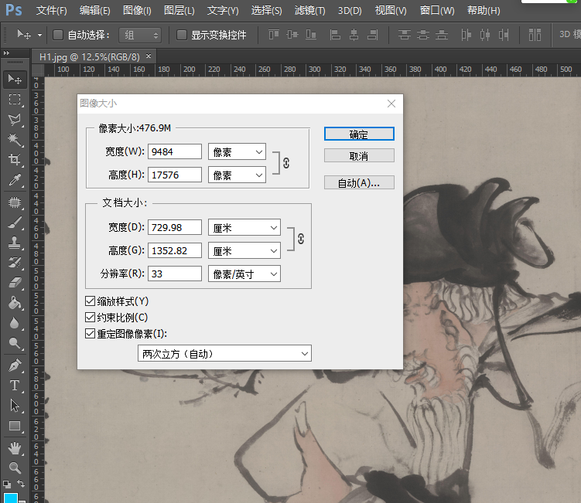The height and width of the screenshot is (503, 581).
Task: Select the Pen tool
Action: click(x=15, y=365)
